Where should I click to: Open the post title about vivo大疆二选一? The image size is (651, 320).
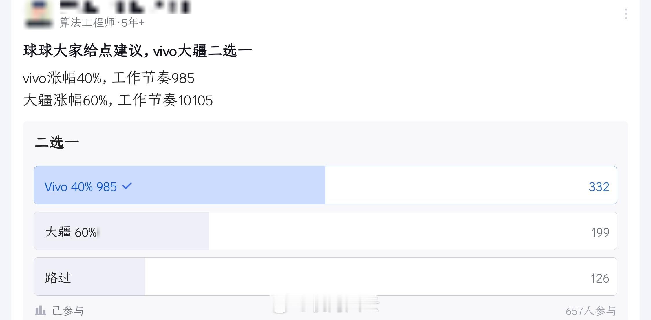(136, 51)
